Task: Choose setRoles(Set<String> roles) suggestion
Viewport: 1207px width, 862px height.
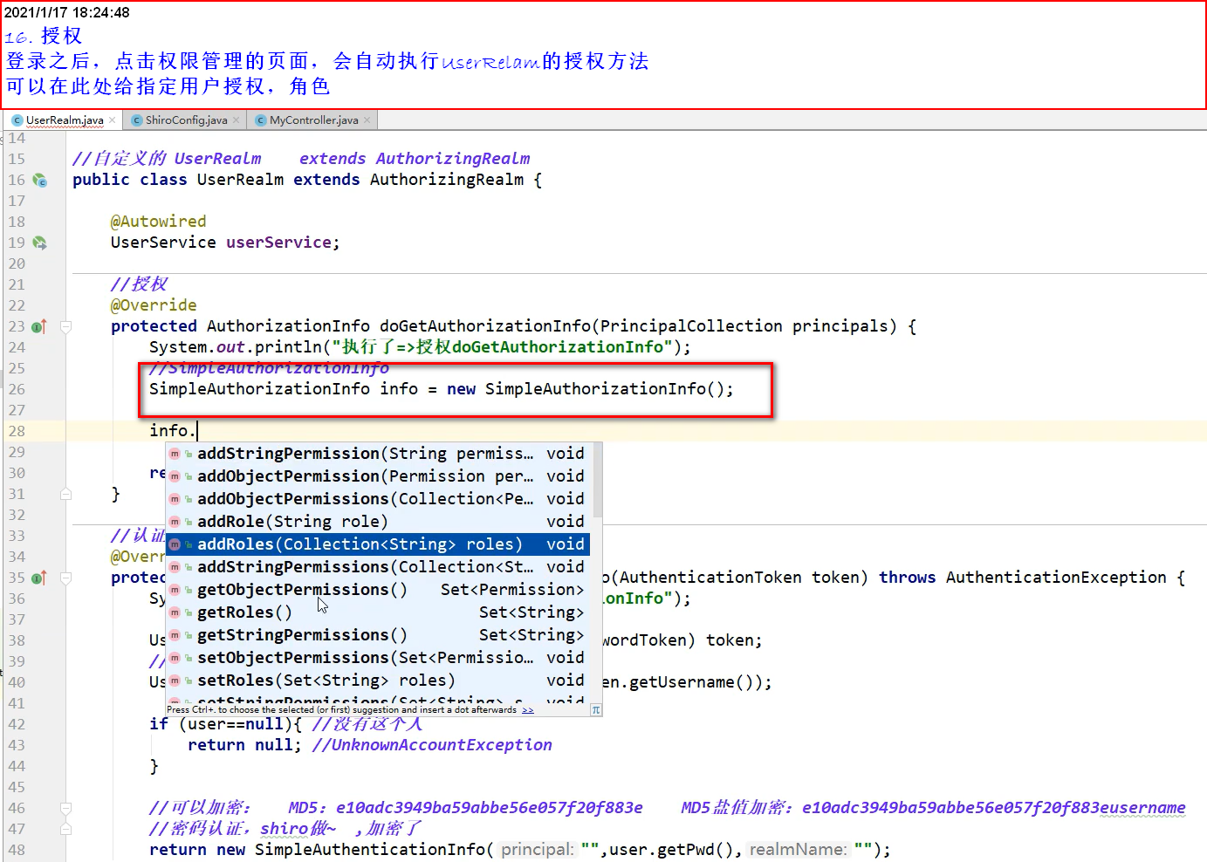Action: tap(378, 681)
